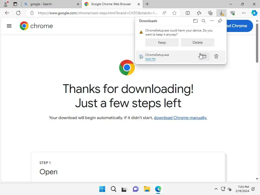
Task: Open Edge Settings and more menu
Action: (243, 13)
